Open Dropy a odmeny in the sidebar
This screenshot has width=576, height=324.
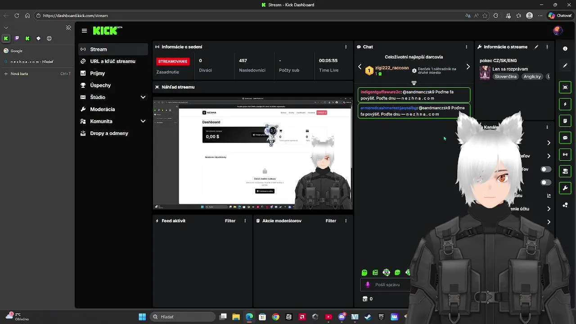pyautogui.click(x=112, y=134)
